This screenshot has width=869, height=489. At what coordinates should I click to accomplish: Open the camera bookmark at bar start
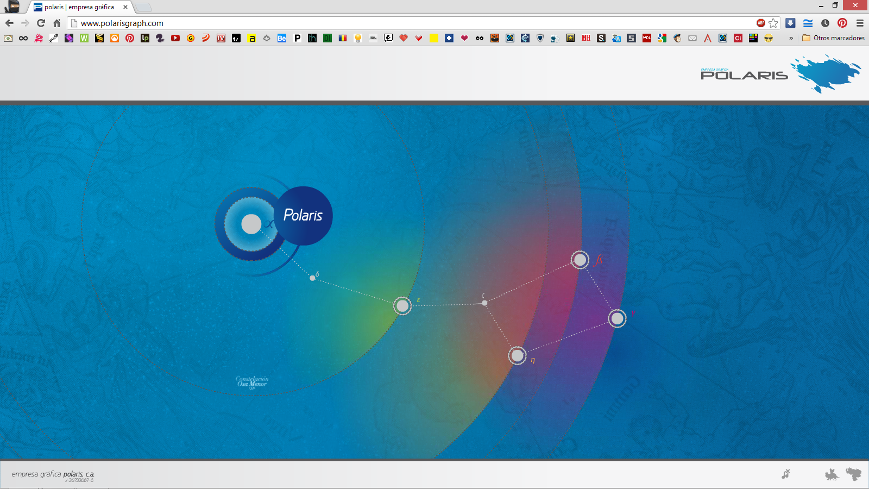(8, 38)
